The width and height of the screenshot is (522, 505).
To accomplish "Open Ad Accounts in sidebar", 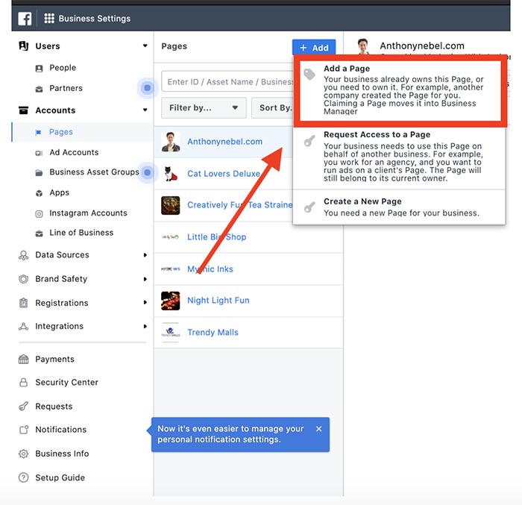I will coord(74,153).
